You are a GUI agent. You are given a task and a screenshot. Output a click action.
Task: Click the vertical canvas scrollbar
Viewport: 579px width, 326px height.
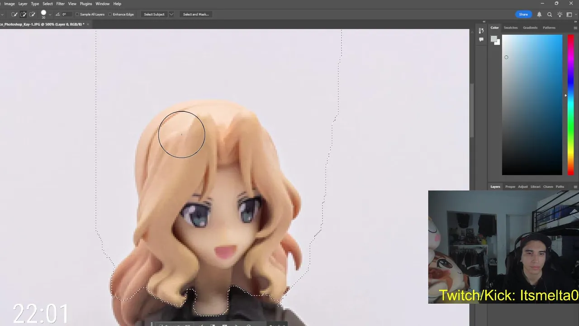(x=472, y=110)
